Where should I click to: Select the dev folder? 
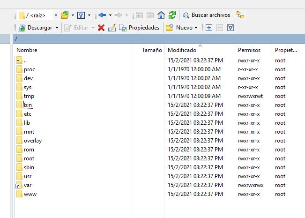point(28,78)
